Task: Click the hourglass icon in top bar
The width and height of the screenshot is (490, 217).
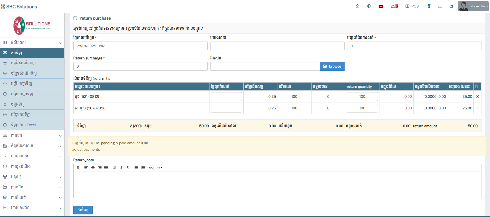Action: (x=429, y=6)
